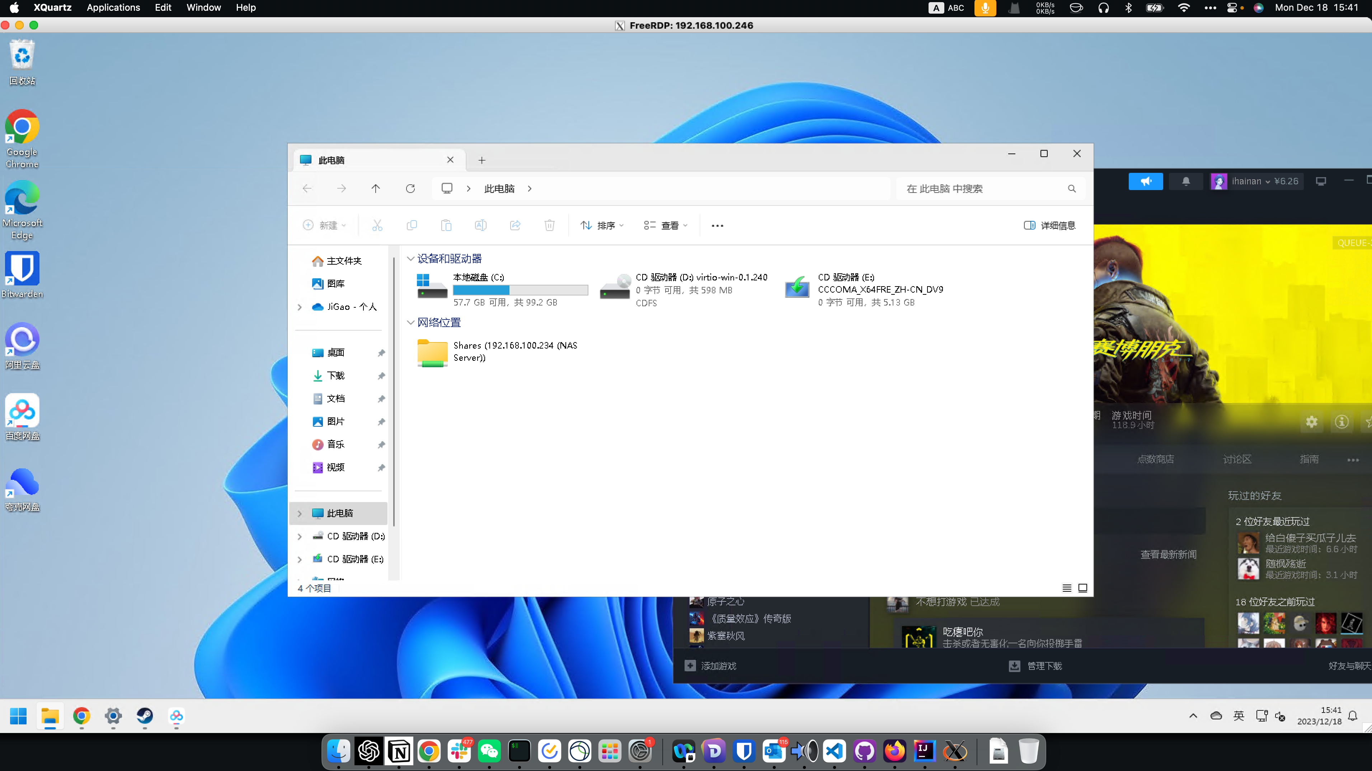Click Steam announcements megaphone button
Viewport: 1372px width, 771px height.
tap(1146, 181)
